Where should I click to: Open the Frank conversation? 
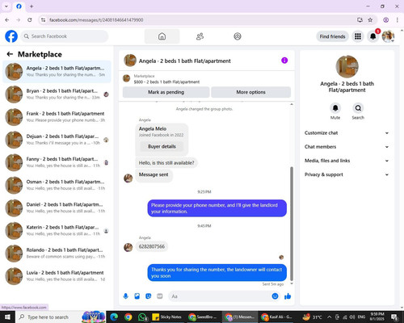coord(57,117)
